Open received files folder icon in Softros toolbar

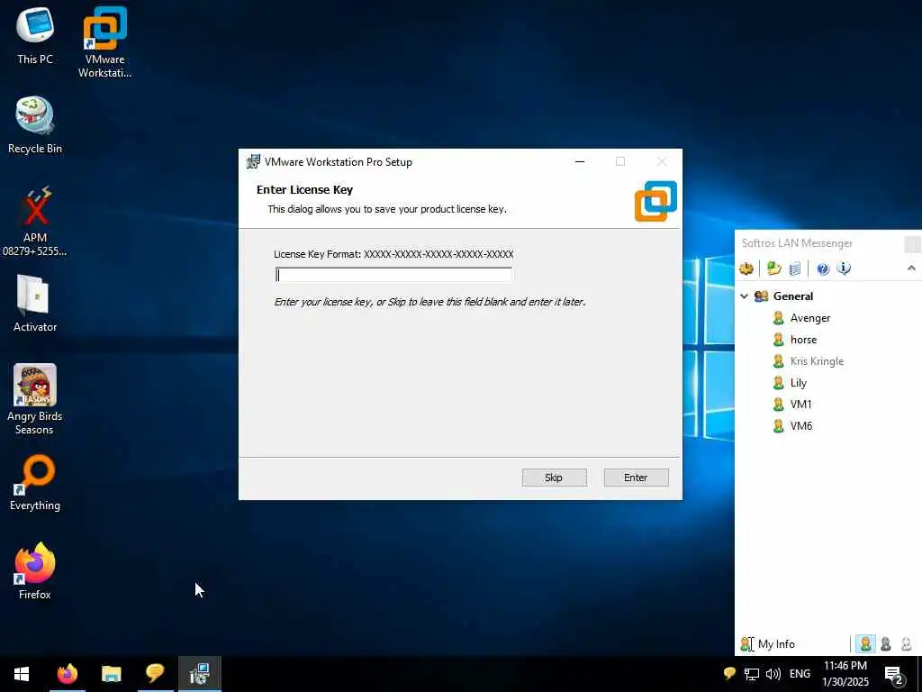(x=773, y=269)
